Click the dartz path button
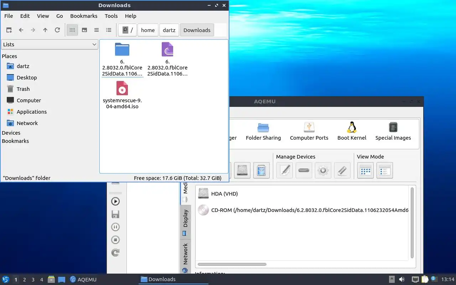 [169, 30]
